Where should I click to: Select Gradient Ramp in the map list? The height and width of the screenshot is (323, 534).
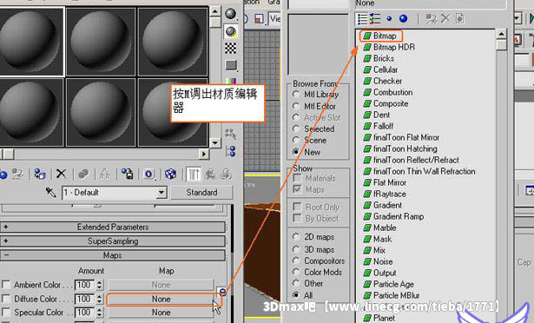399,216
